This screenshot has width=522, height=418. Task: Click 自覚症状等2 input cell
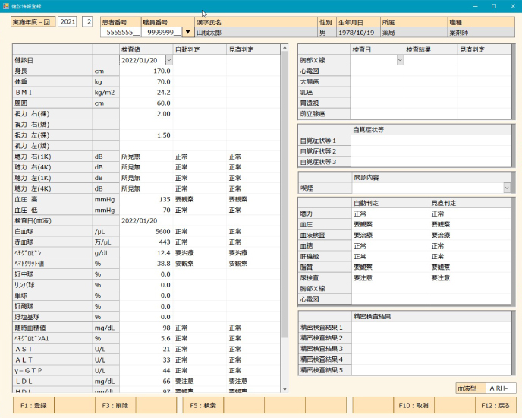431,151
